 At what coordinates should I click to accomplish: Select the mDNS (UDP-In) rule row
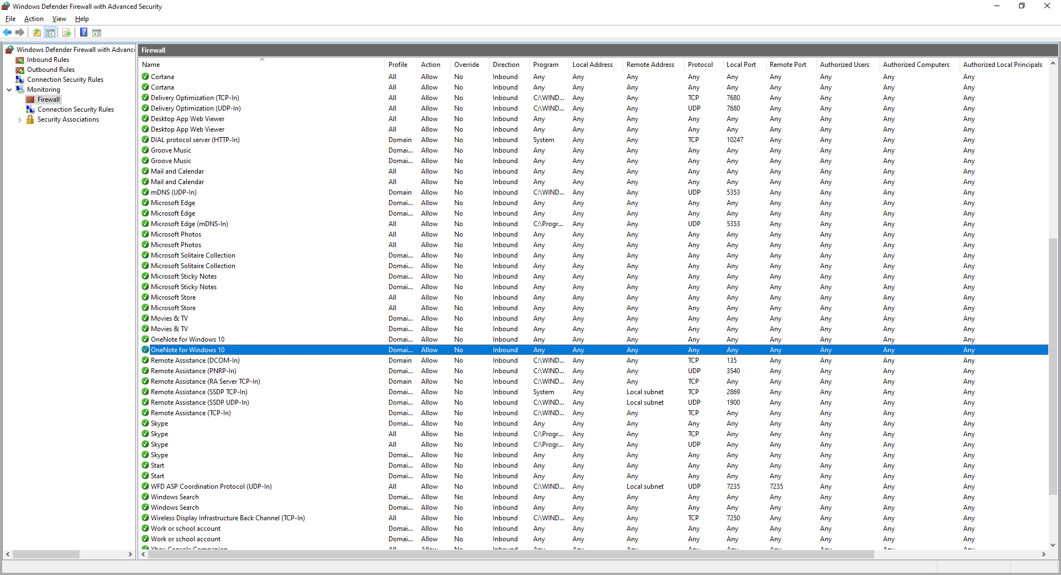click(174, 192)
